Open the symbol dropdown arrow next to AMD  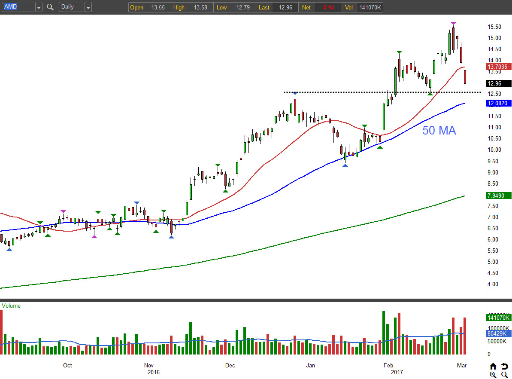coord(39,7)
